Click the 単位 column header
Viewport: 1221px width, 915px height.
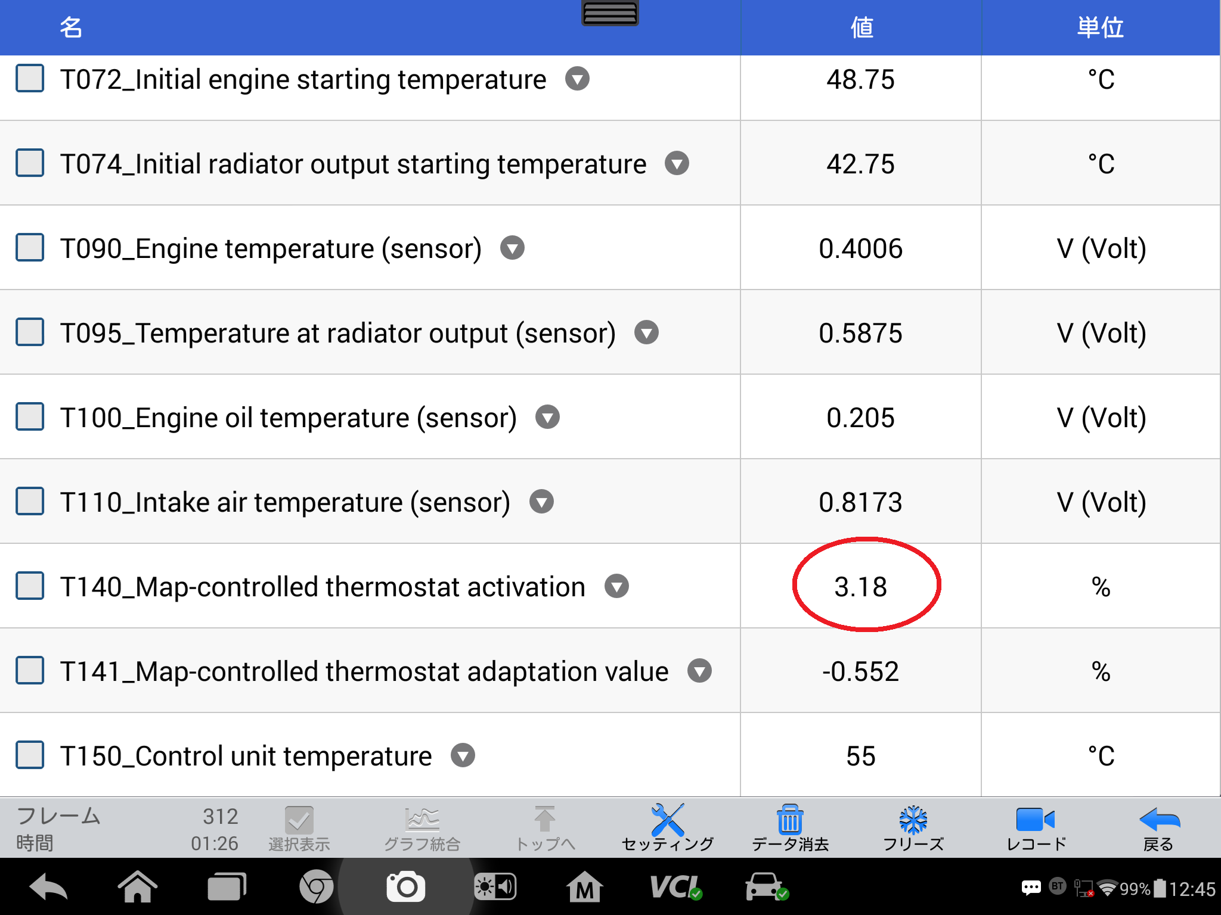click(x=1101, y=27)
